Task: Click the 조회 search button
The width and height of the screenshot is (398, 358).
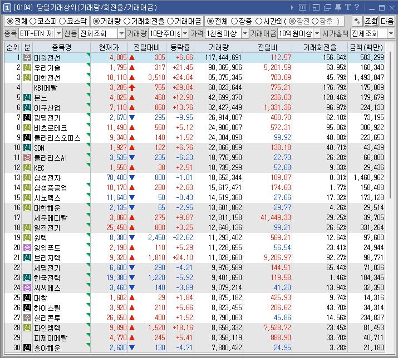Action: click(x=371, y=21)
